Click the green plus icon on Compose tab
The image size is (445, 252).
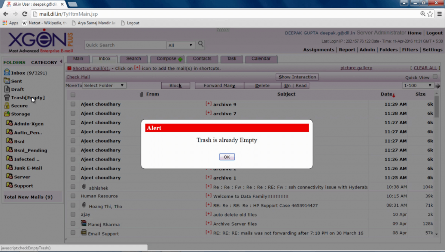click(180, 59)
